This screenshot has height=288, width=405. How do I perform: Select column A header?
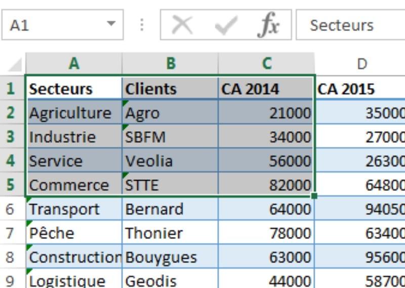click(74, 63)
